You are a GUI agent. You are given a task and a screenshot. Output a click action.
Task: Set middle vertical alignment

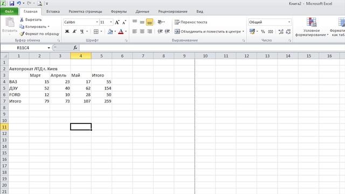(x=142, y=22)
